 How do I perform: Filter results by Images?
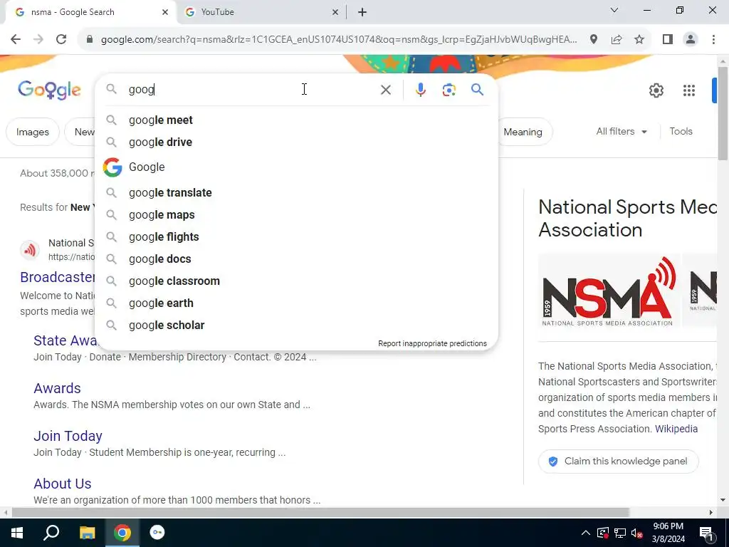pyautogui.click(x=33, y=132)
